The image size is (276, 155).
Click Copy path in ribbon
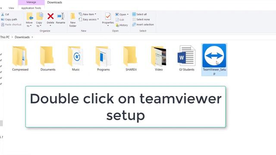pos(9,19)
